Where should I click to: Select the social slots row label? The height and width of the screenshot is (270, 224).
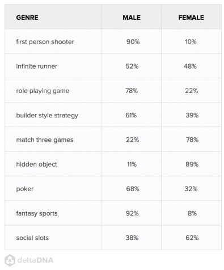(32, 238)
